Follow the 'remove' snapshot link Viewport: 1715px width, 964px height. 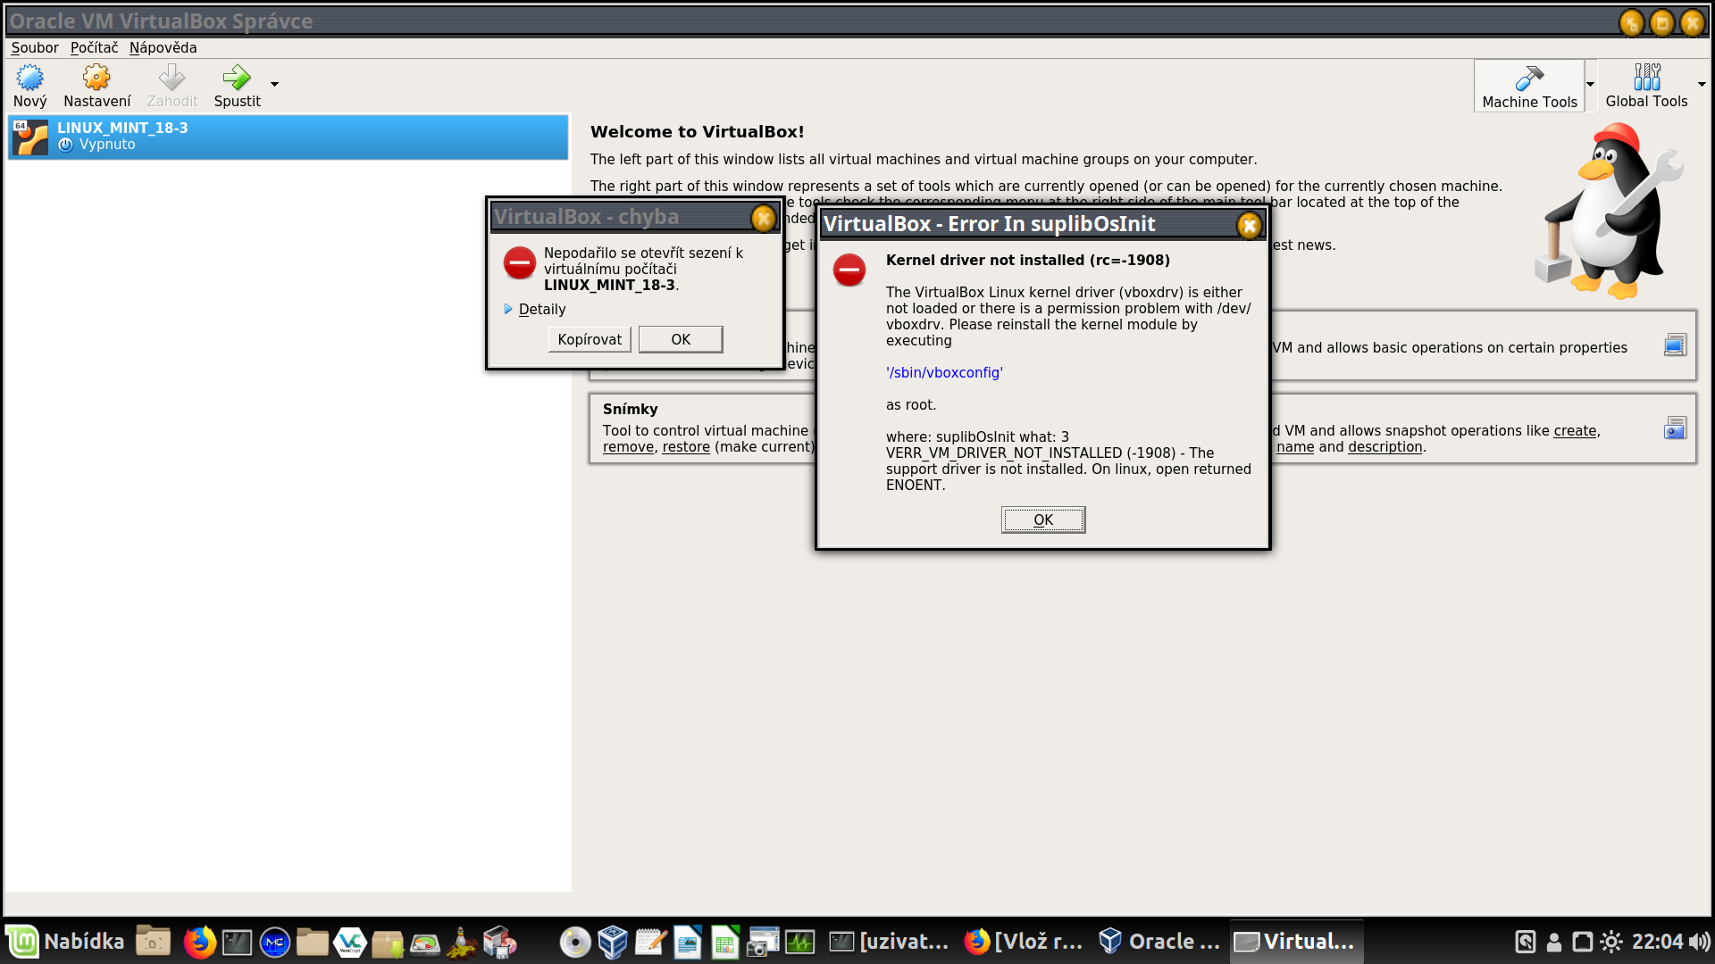628,447
